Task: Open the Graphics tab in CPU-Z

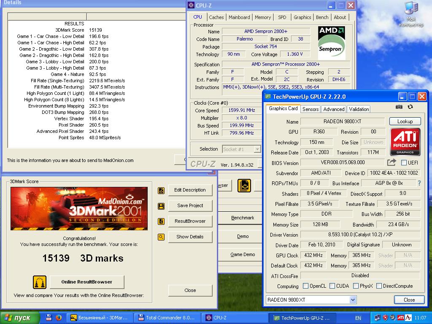Action: point(302,17)
